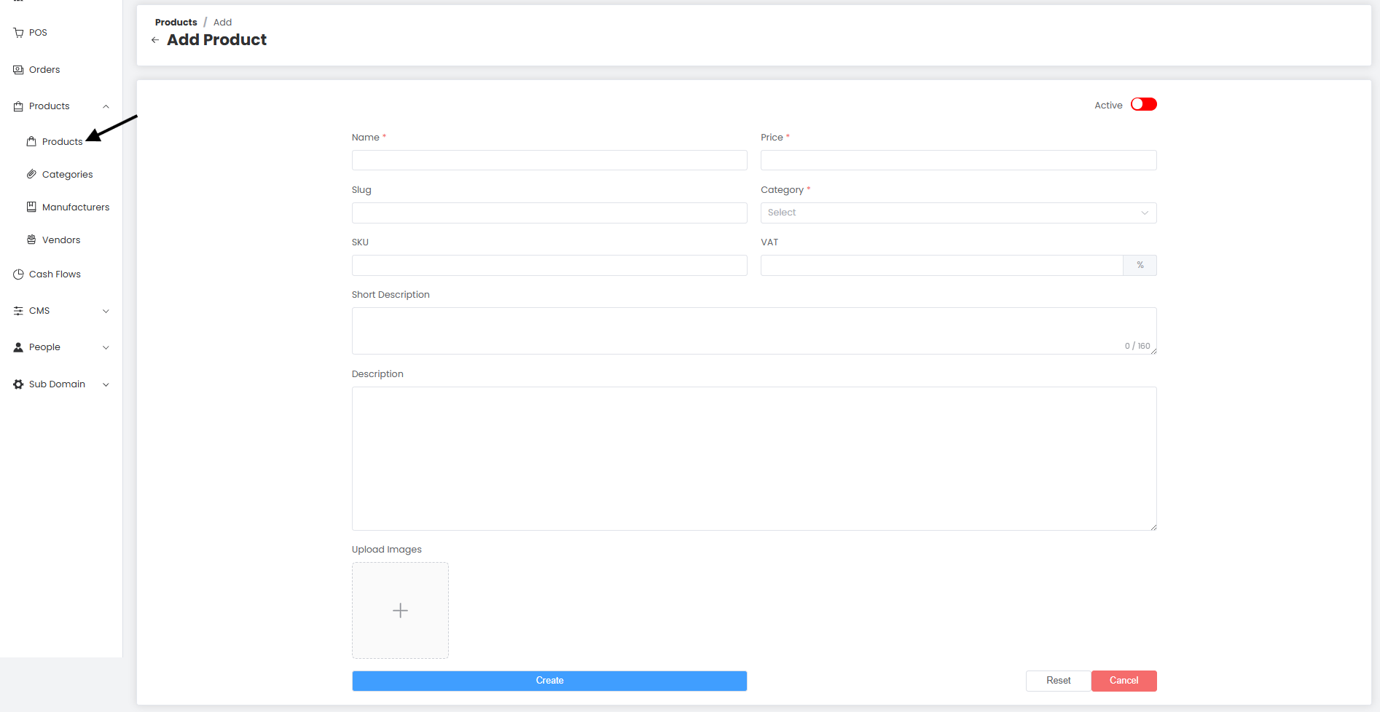The image size is (1380, 712).
Task: Click inside the Short Description field
Action: pos(753,331)
